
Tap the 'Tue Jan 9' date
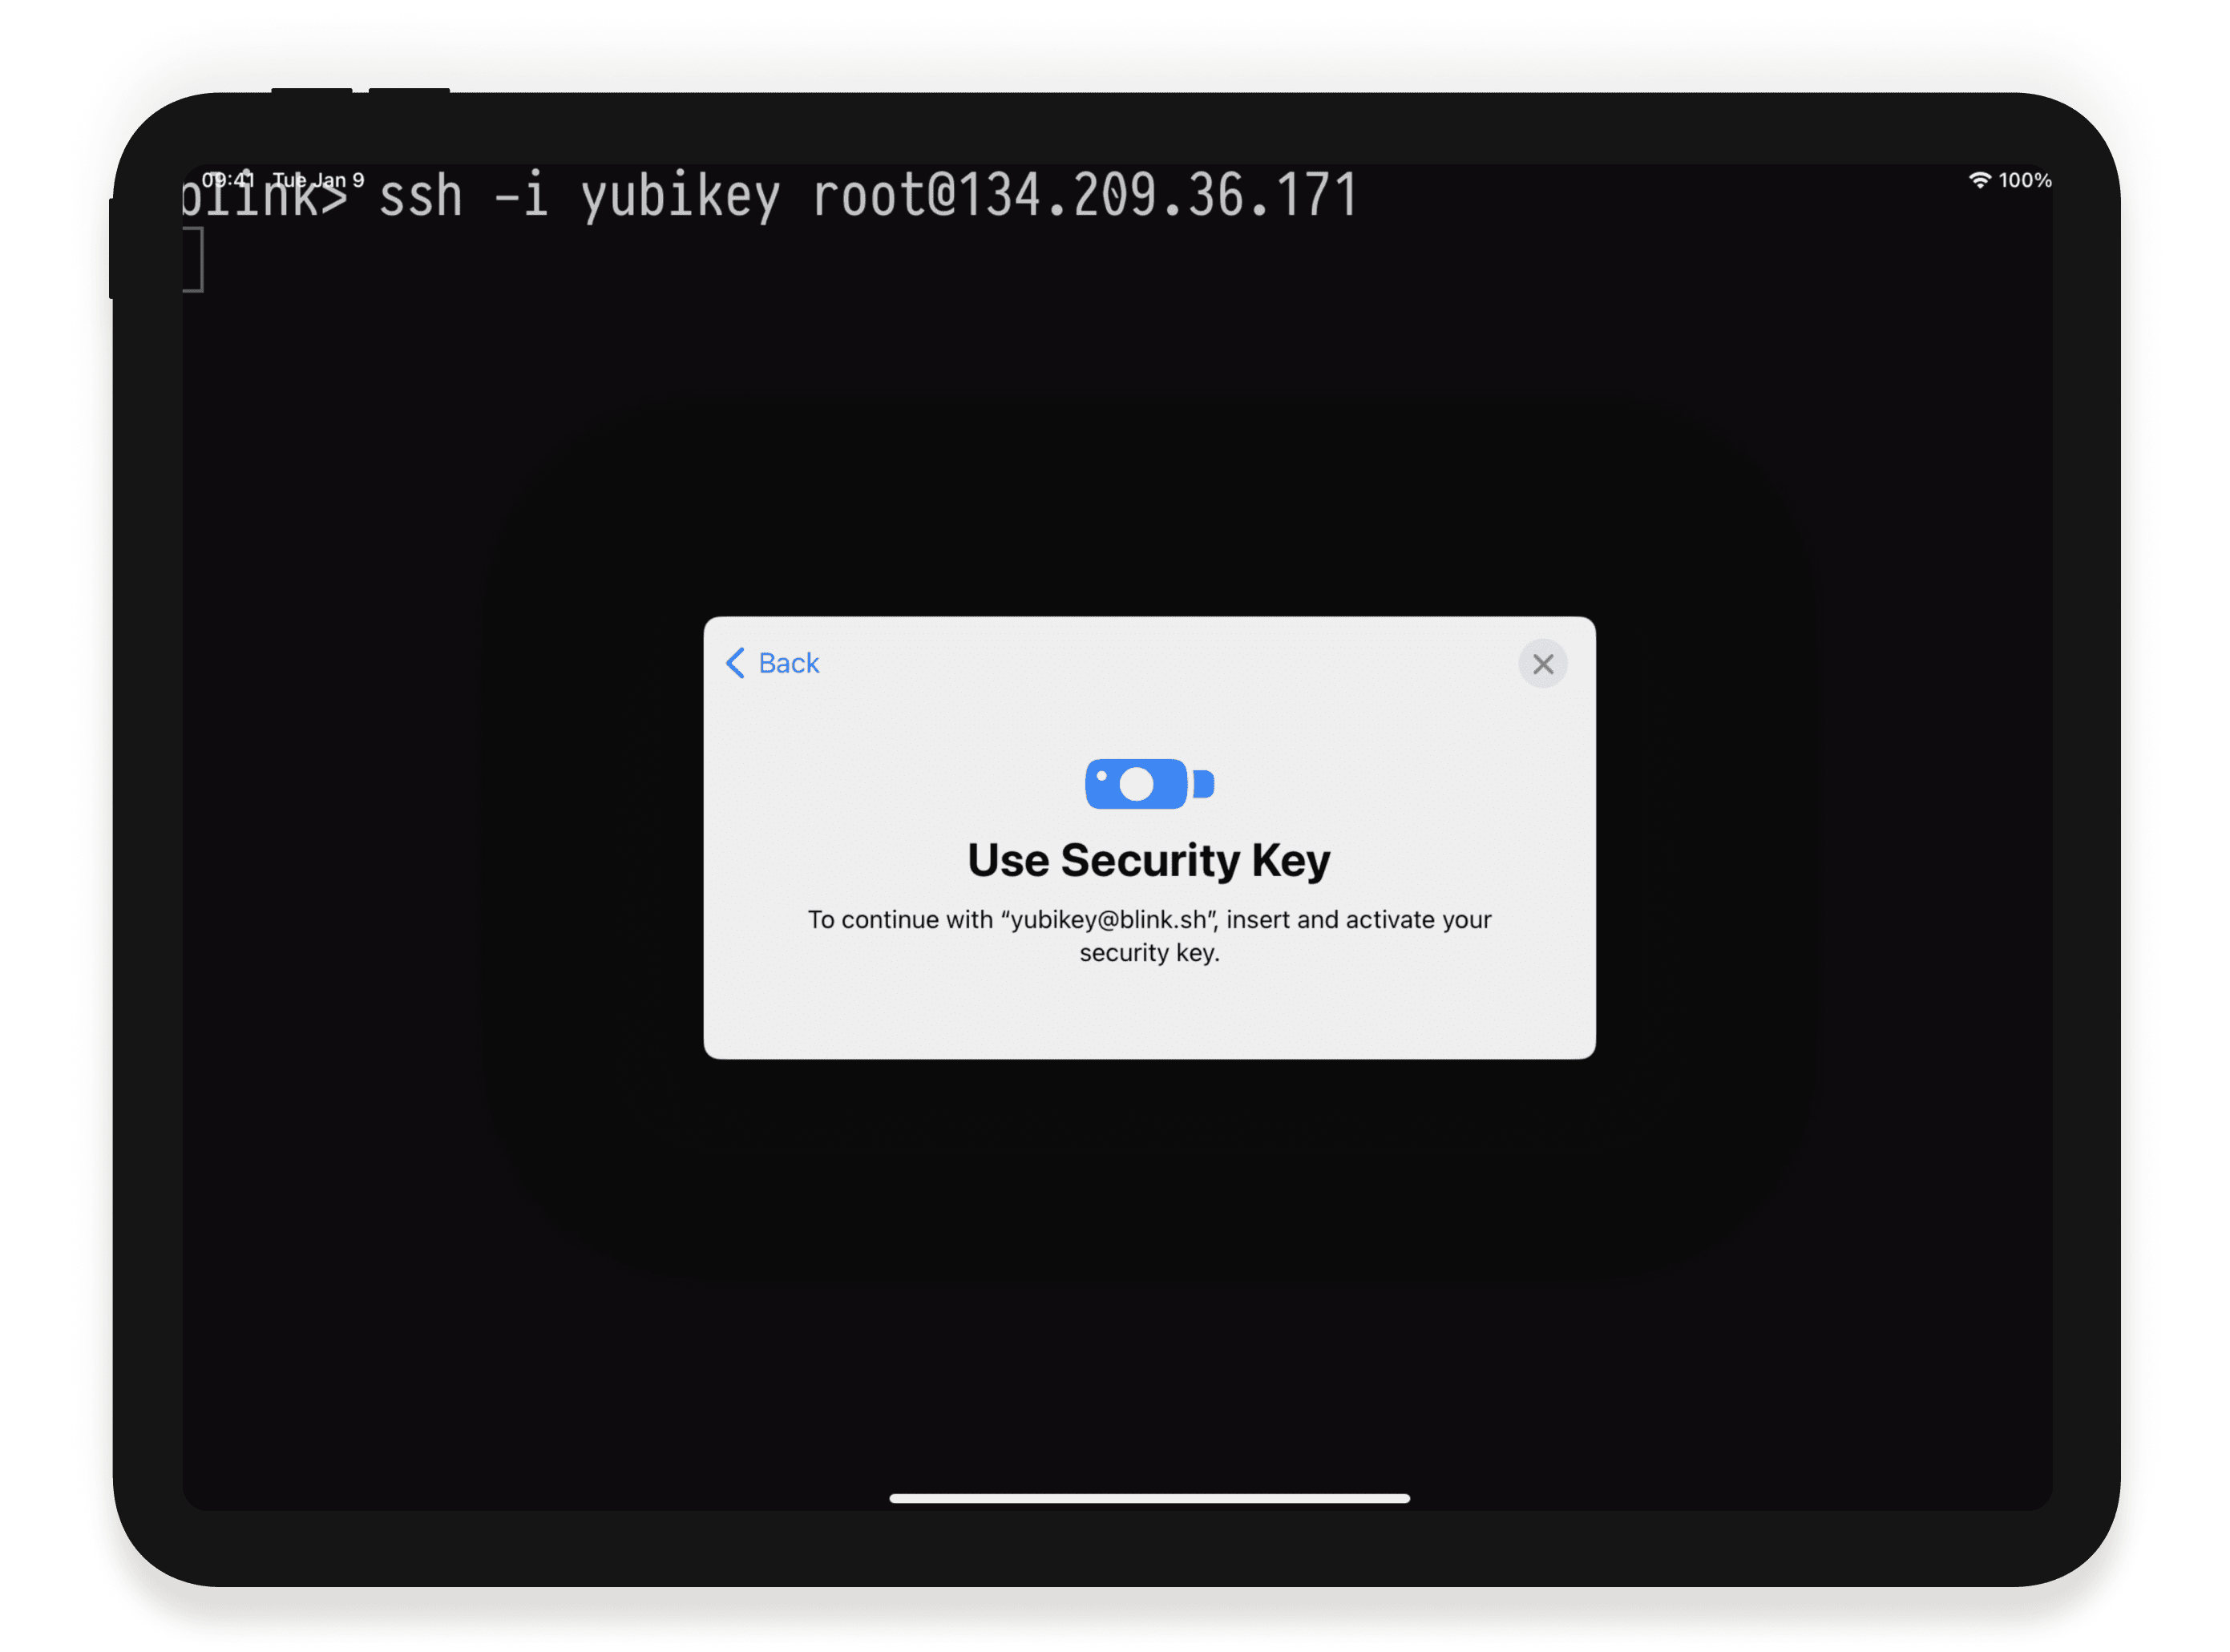pyautogui.click(x=318, y=180)
